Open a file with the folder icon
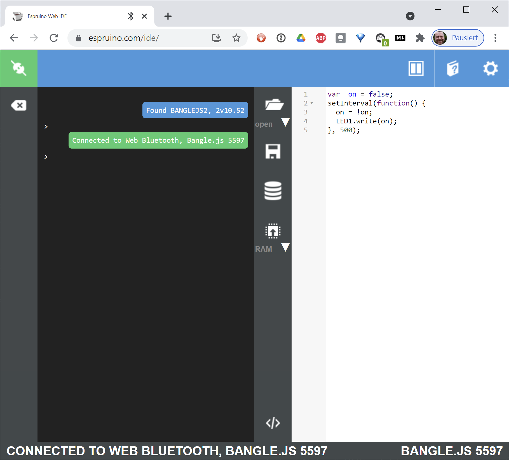The width and height of the screenshot is (509, 460). click(274, 105)
